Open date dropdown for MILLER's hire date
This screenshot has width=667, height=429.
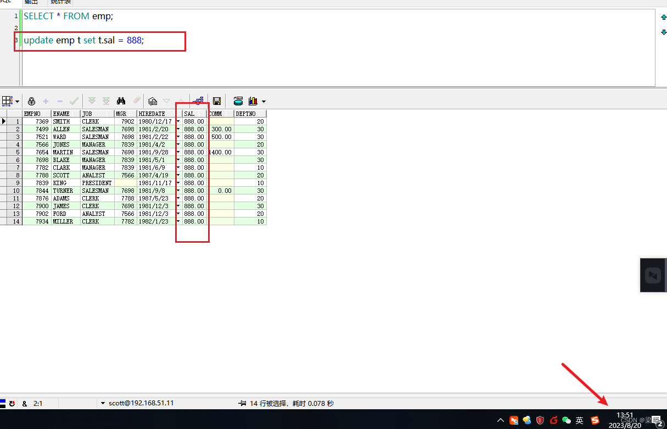[x=178, y=221]
